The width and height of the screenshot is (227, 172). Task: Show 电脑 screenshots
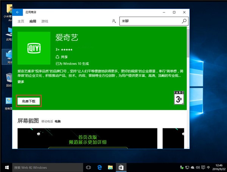tap(58, 121)
